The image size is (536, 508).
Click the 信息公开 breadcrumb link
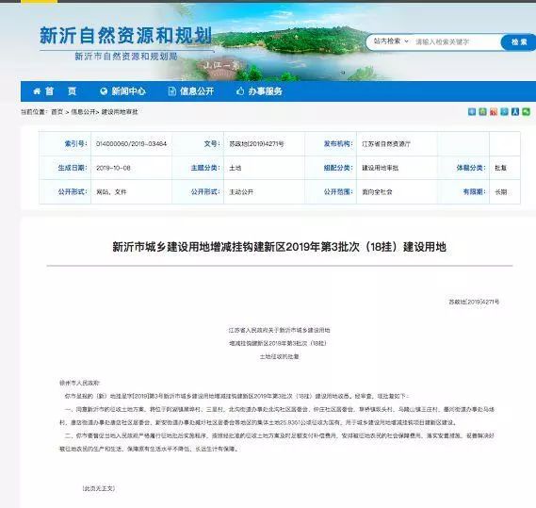point(83,112)
